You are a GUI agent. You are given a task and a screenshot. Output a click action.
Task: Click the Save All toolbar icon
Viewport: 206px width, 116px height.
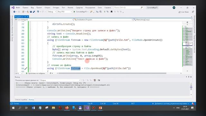(x=34, y=12)
